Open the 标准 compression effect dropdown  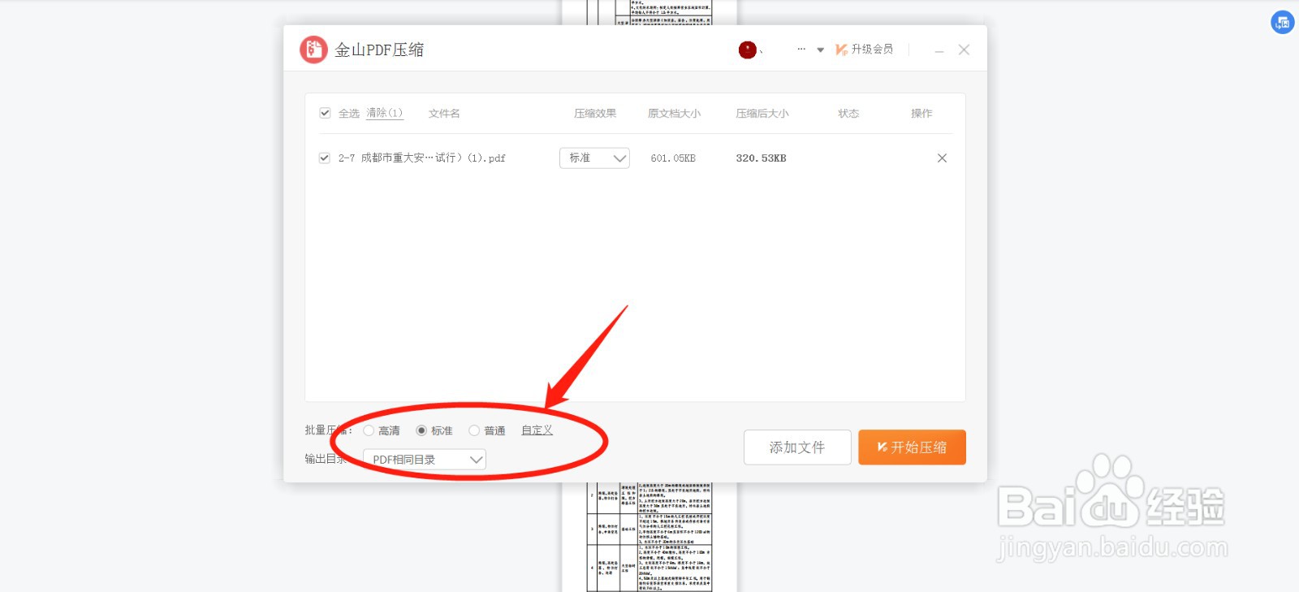point(594,158)
